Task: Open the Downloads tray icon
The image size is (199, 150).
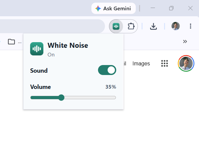Action: click(x=153, y=26)
